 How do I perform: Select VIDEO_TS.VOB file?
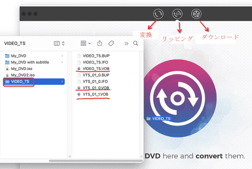click(x=96, y=69)
